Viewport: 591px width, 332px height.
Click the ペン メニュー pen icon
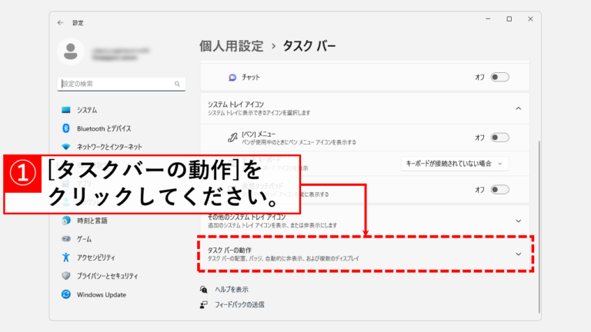pos(232,138)
